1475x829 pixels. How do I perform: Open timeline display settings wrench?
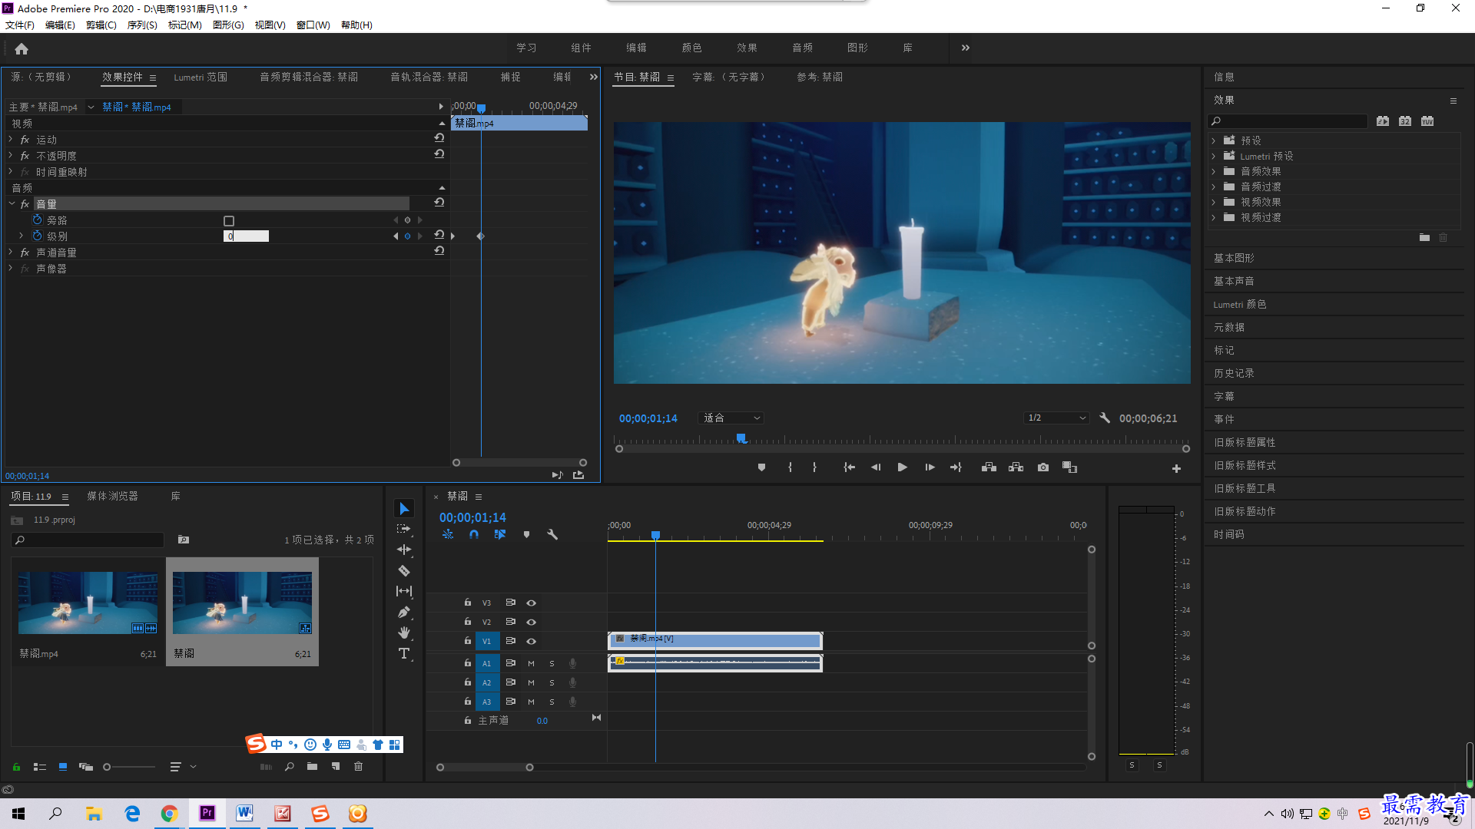(552, 534)
